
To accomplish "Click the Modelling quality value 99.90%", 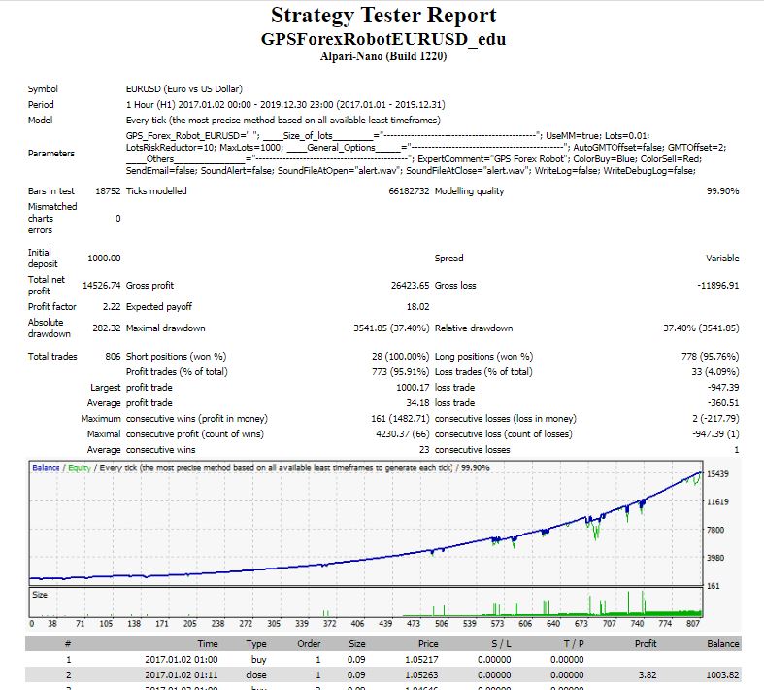I will tap(722, 191).
